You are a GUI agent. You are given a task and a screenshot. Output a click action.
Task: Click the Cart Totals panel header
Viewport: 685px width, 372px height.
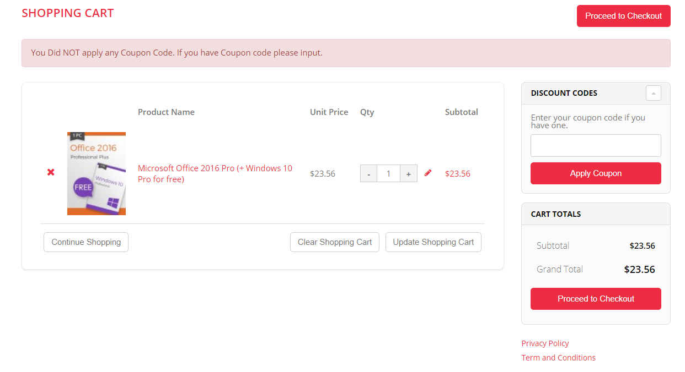(555, 214)
